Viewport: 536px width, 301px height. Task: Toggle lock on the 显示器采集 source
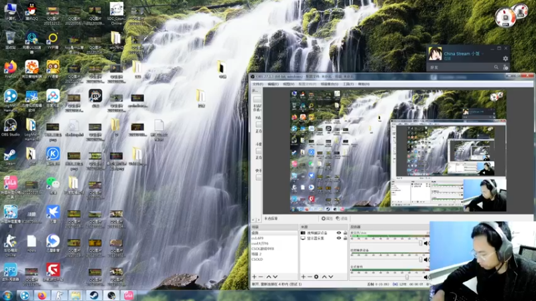point(345,238)
